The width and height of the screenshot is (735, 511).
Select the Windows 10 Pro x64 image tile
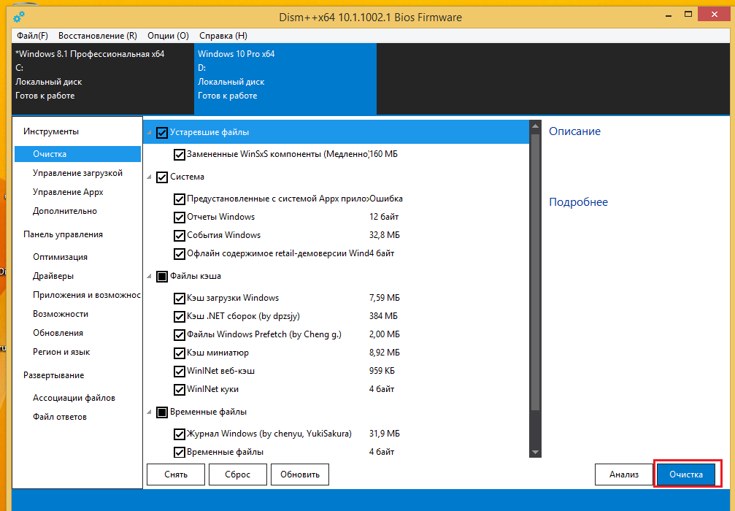(285, 79)
